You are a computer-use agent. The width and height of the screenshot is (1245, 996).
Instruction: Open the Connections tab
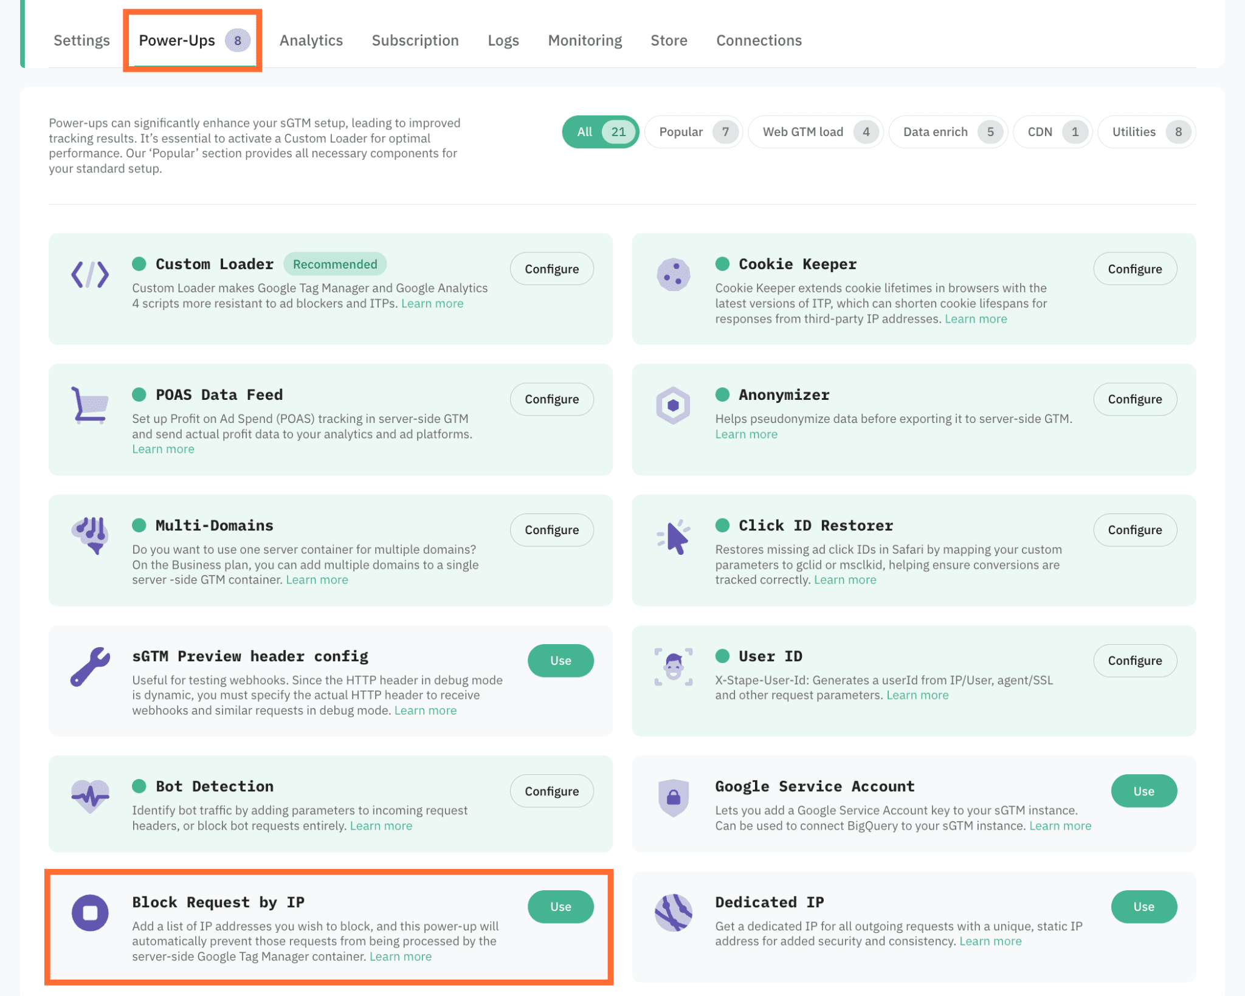759,40
